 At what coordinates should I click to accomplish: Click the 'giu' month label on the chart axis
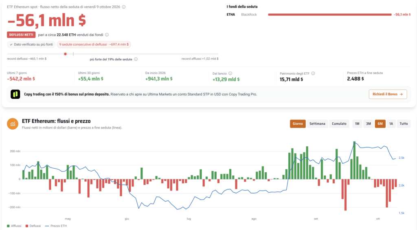click(x=127, y=219)
